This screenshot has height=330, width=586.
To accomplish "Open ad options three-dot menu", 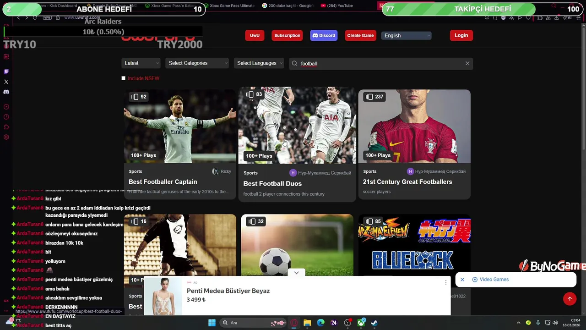I will [445, 282].
